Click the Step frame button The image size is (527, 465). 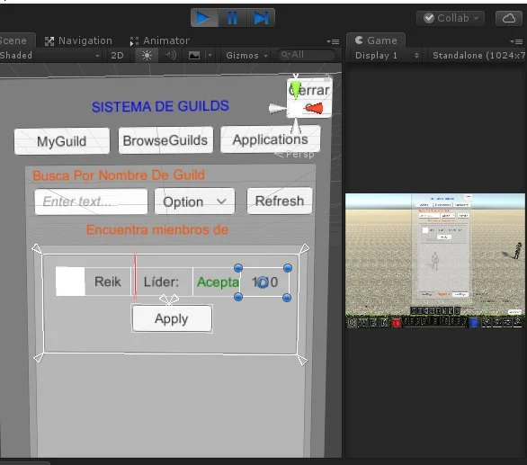tap(261, 18)
